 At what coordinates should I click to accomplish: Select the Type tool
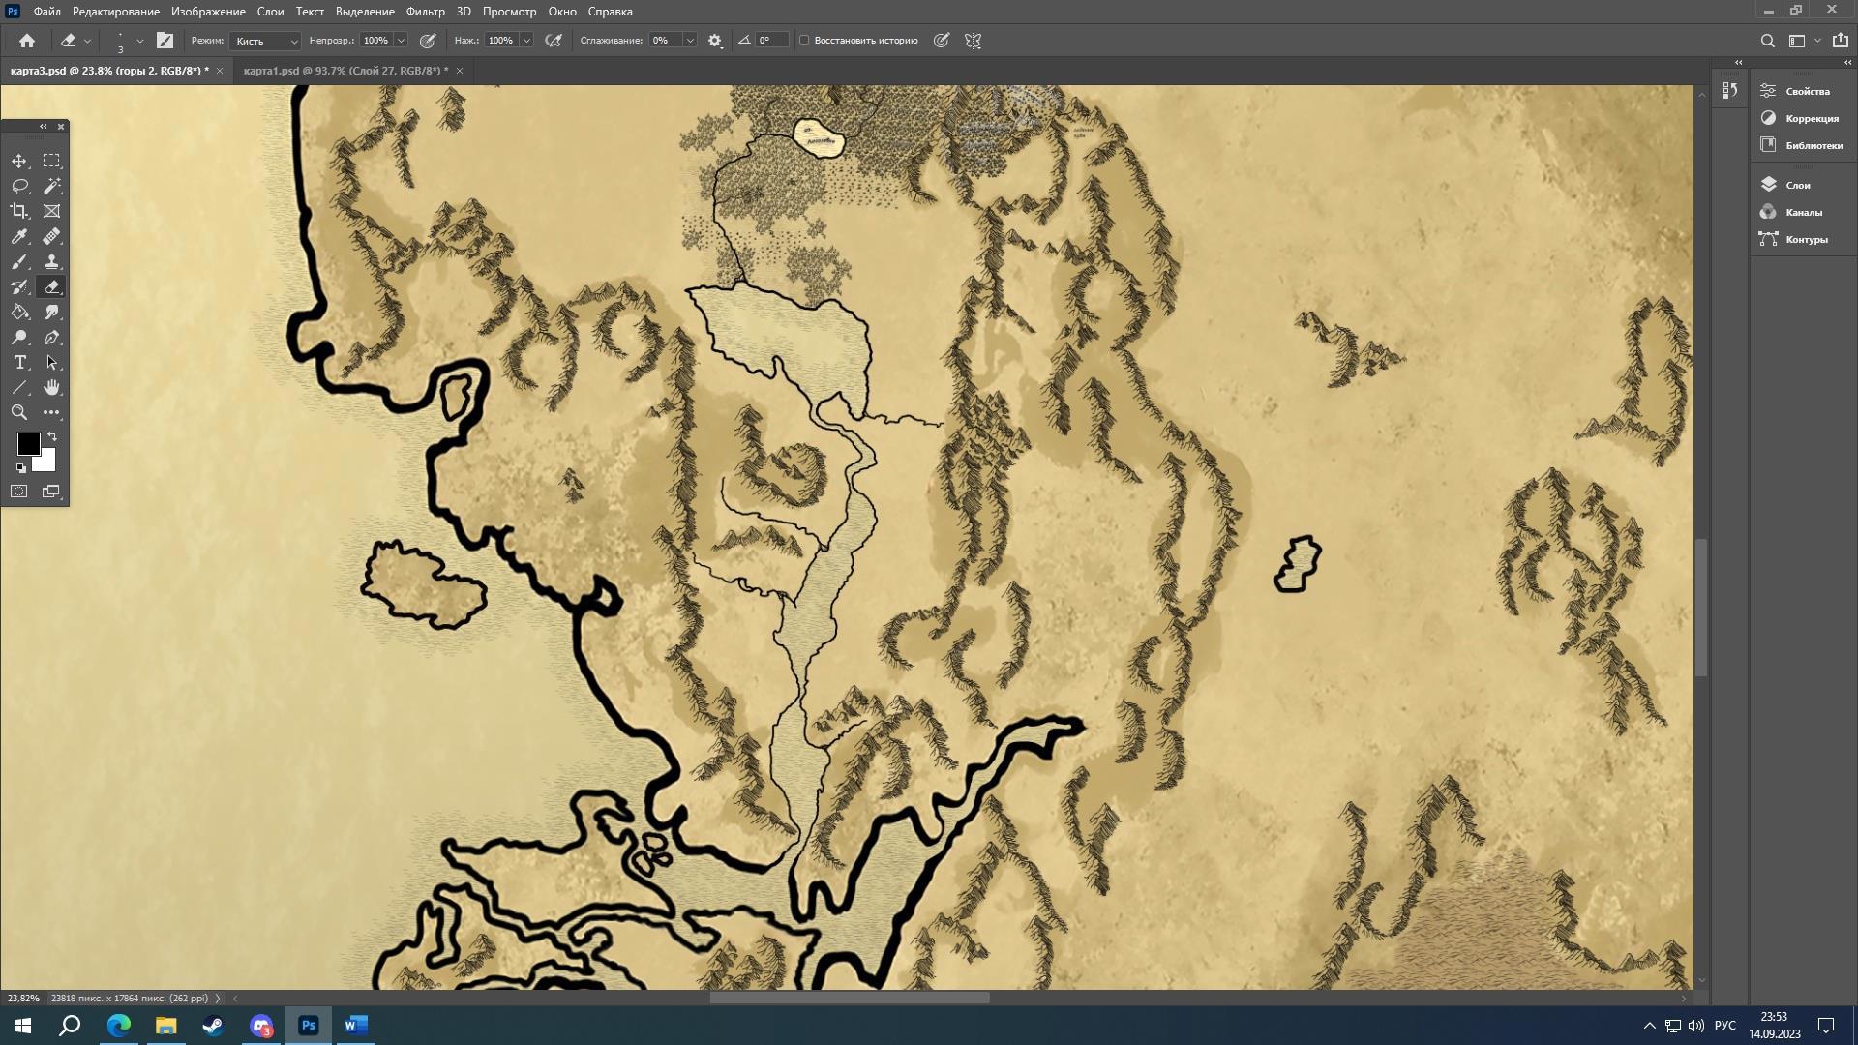pyautogui.click(x=19, y=362)
